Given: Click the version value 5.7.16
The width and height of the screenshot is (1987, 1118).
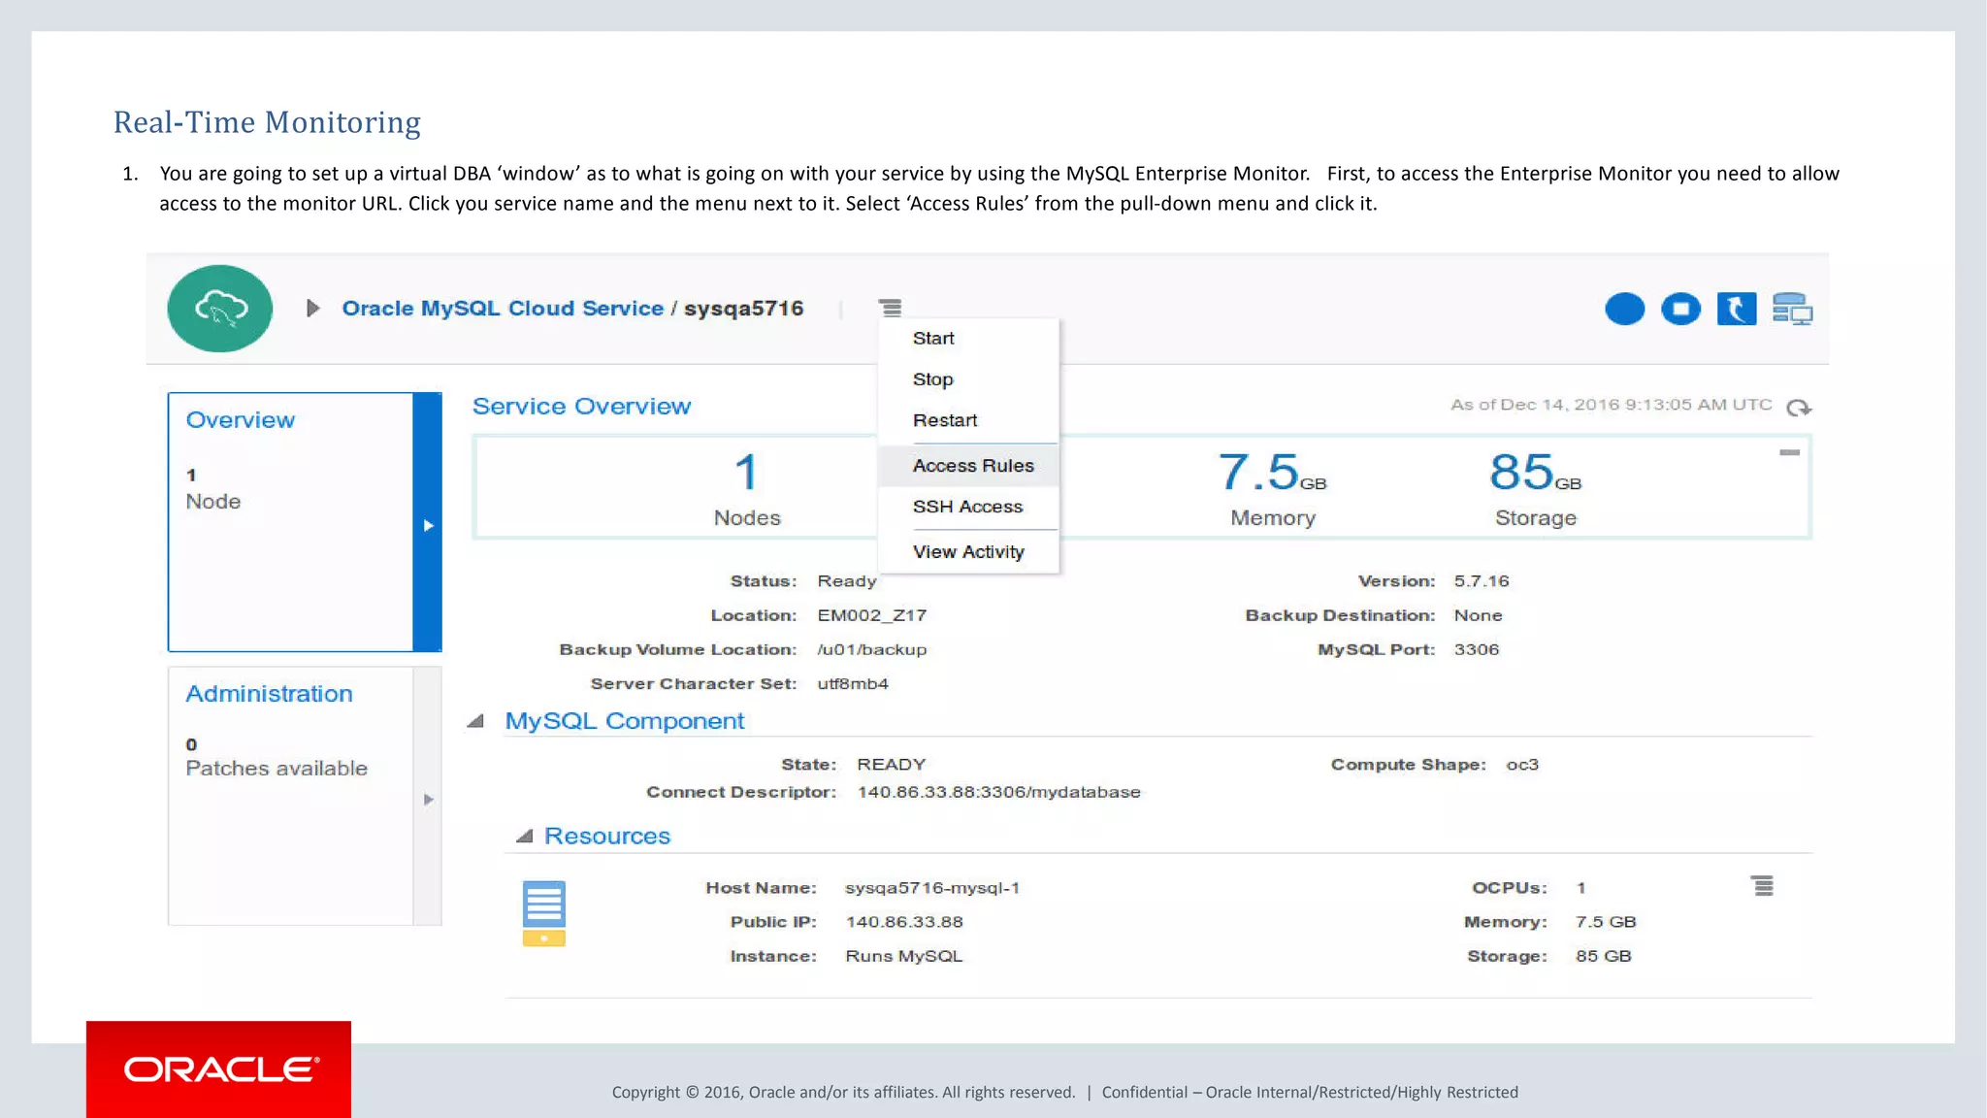Looking at the screenshot, I should 1482,581.
